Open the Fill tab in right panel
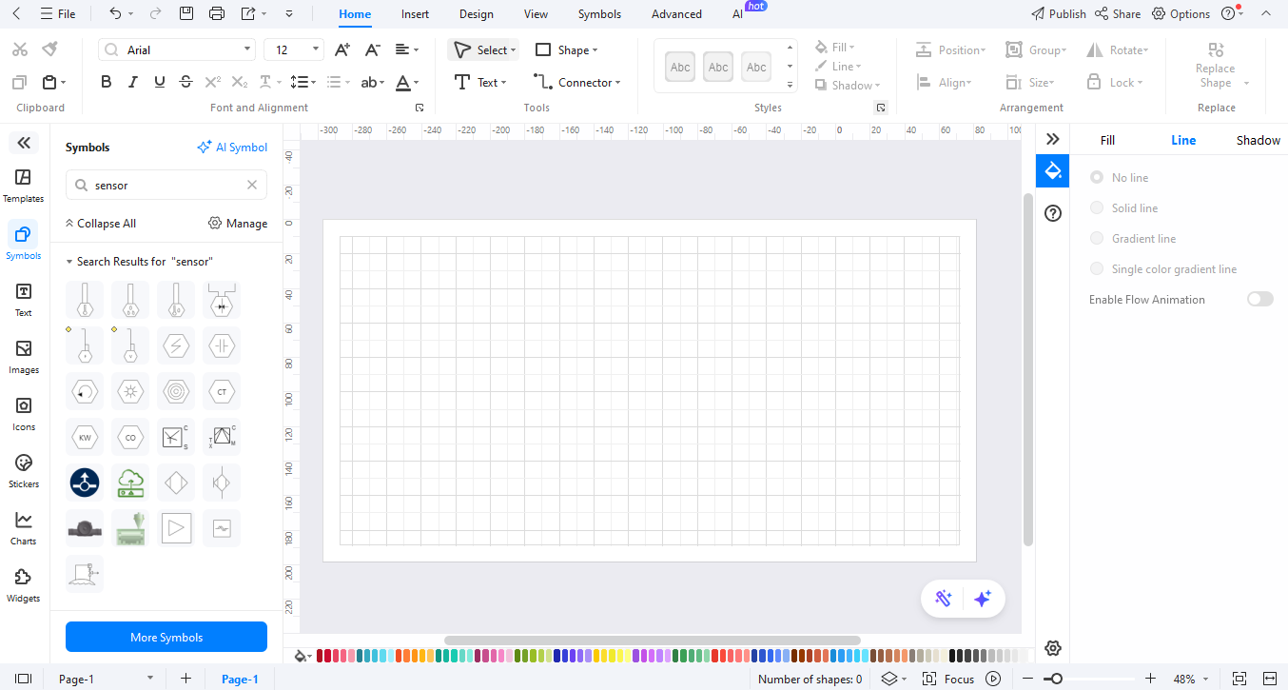Image resolution: width=1288 pixels, height=690 pixels. (x=1107, y=140)
